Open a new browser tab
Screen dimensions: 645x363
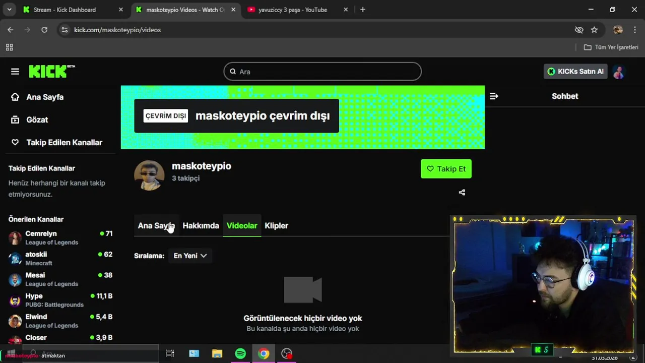[x=362, y=10]
